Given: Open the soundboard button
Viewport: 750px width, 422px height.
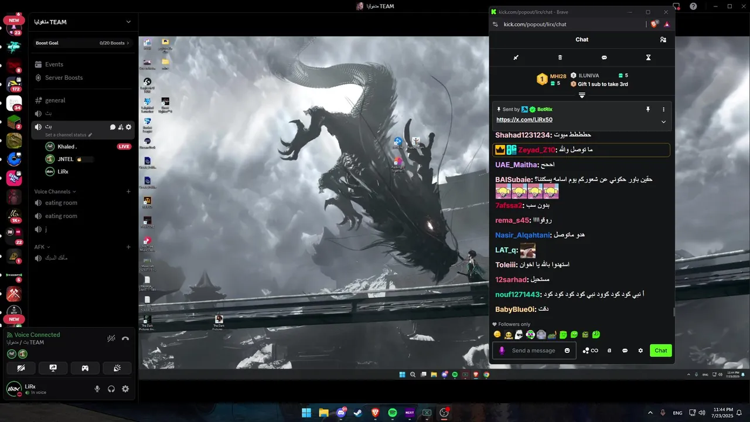Looking at the screenshot, I should [x=117, y=368].
